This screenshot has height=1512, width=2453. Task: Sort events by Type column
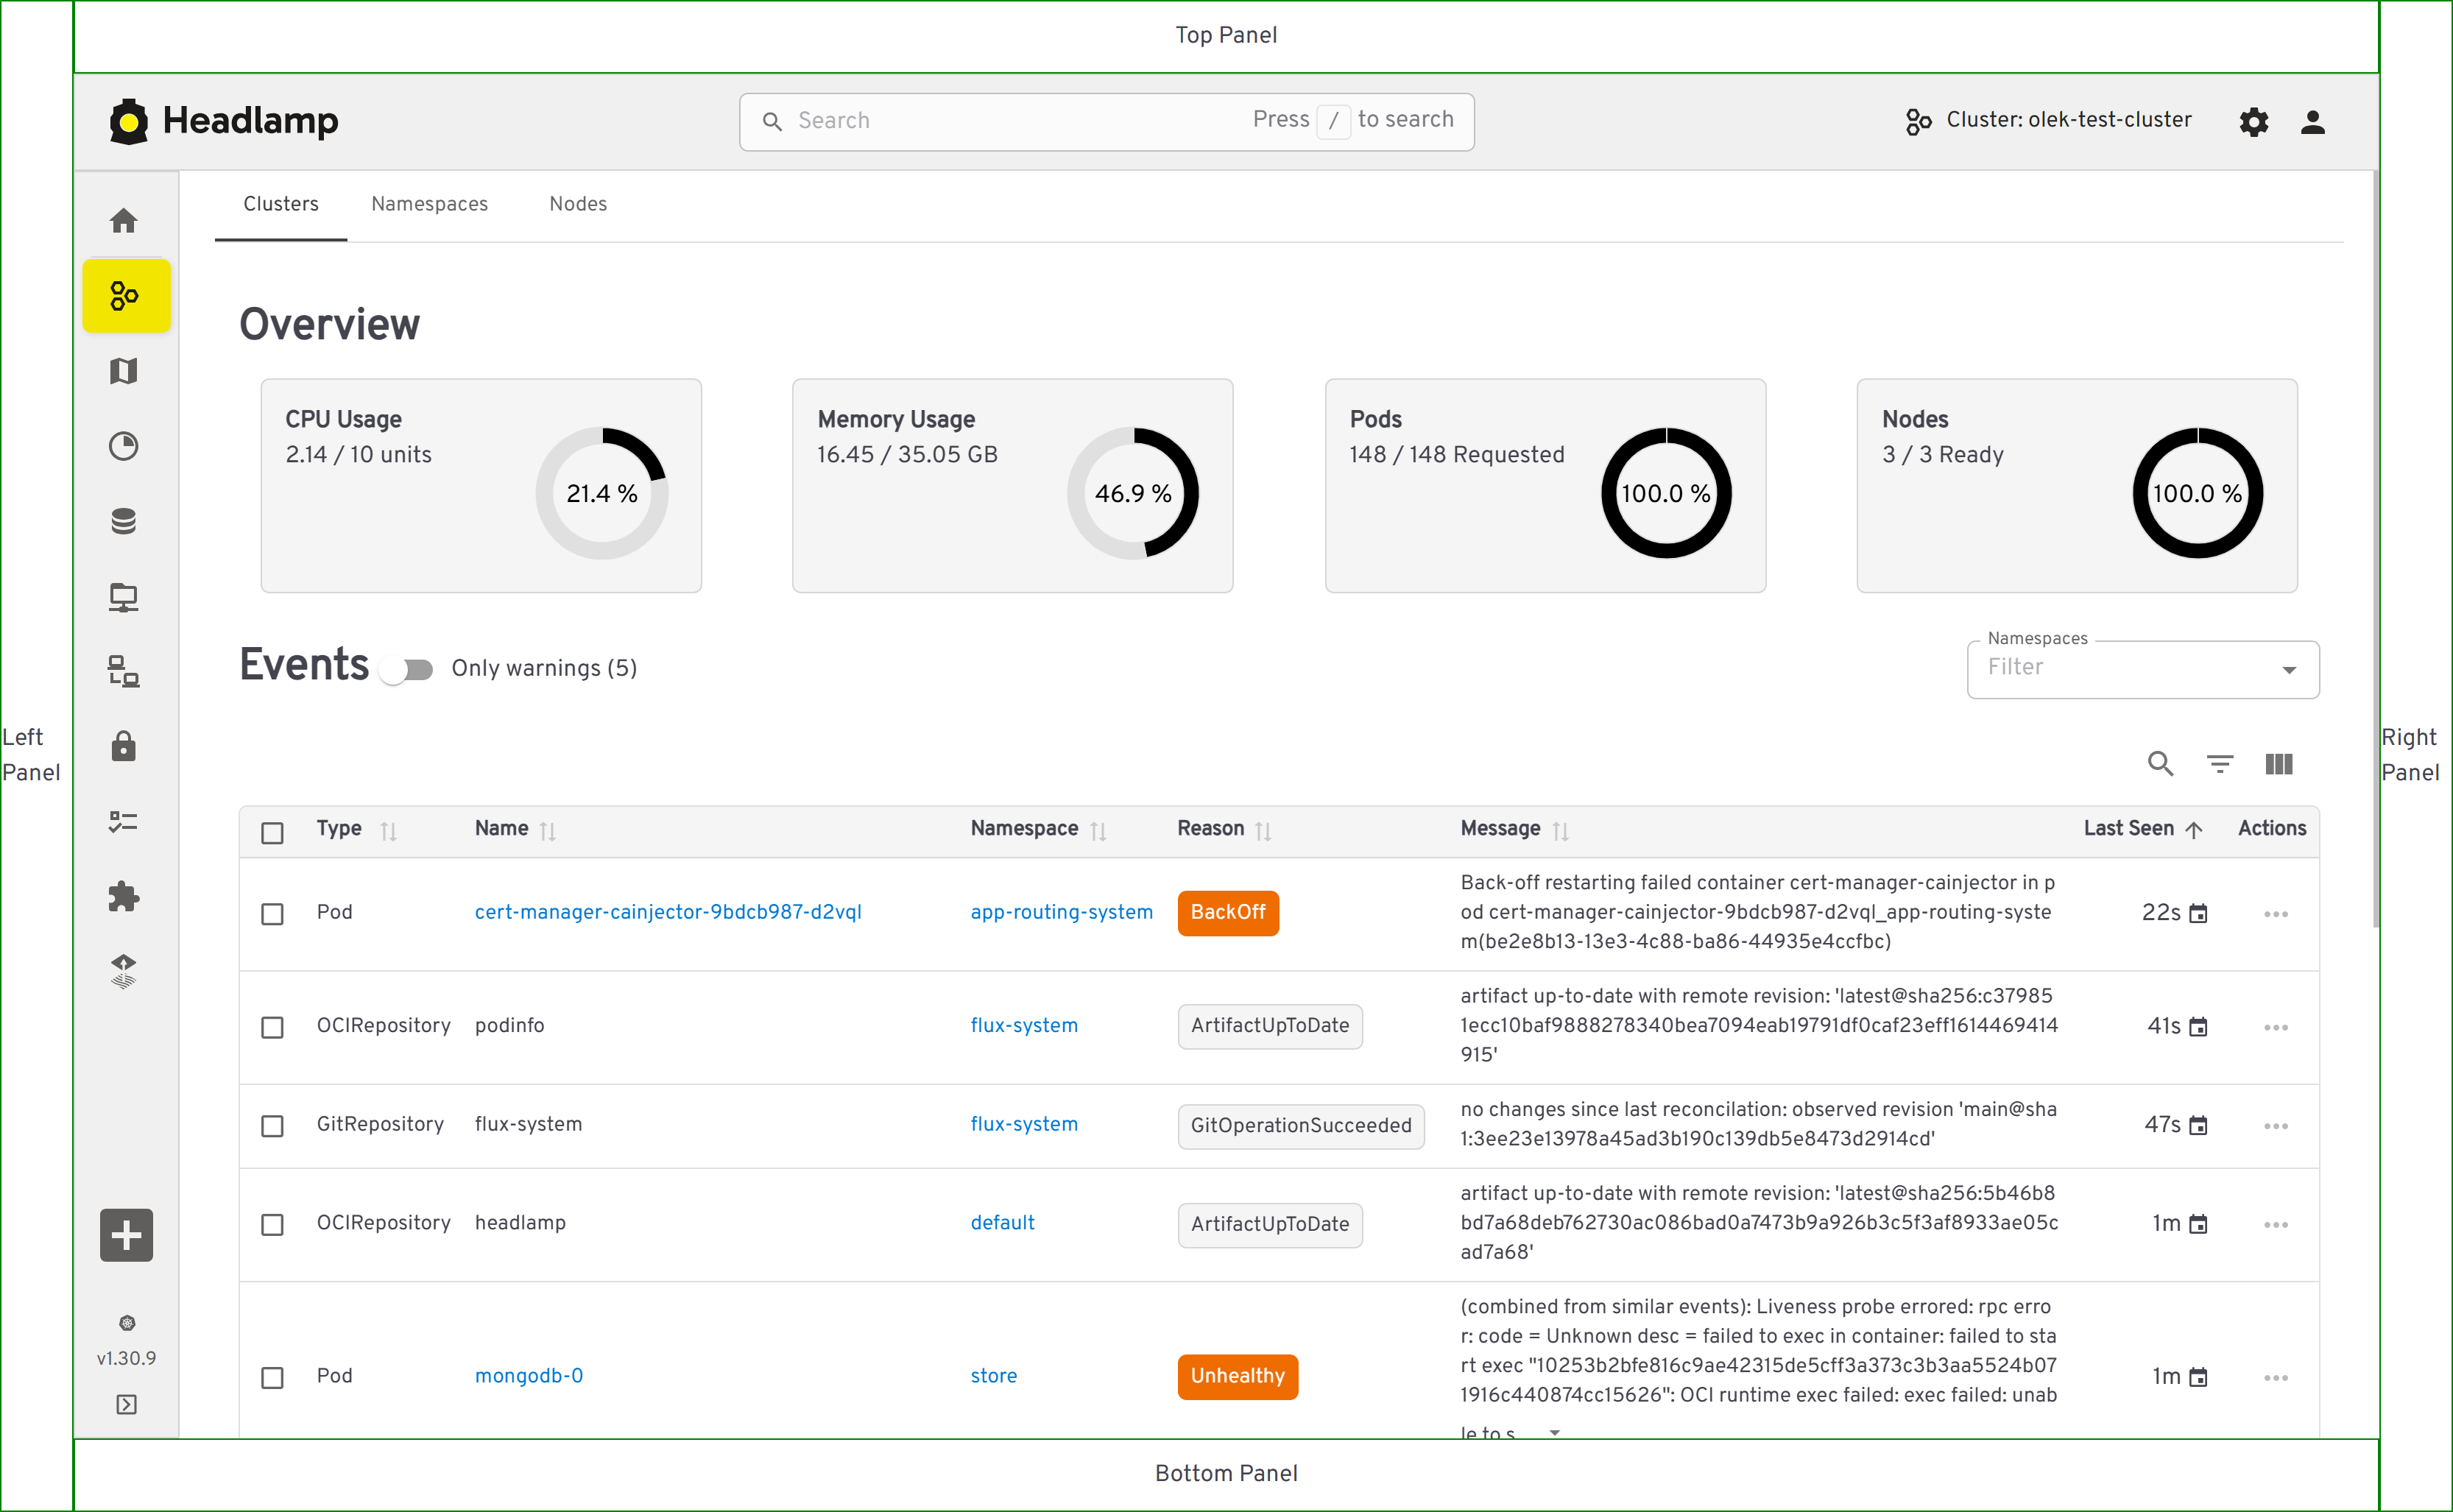tap(389, 831)
